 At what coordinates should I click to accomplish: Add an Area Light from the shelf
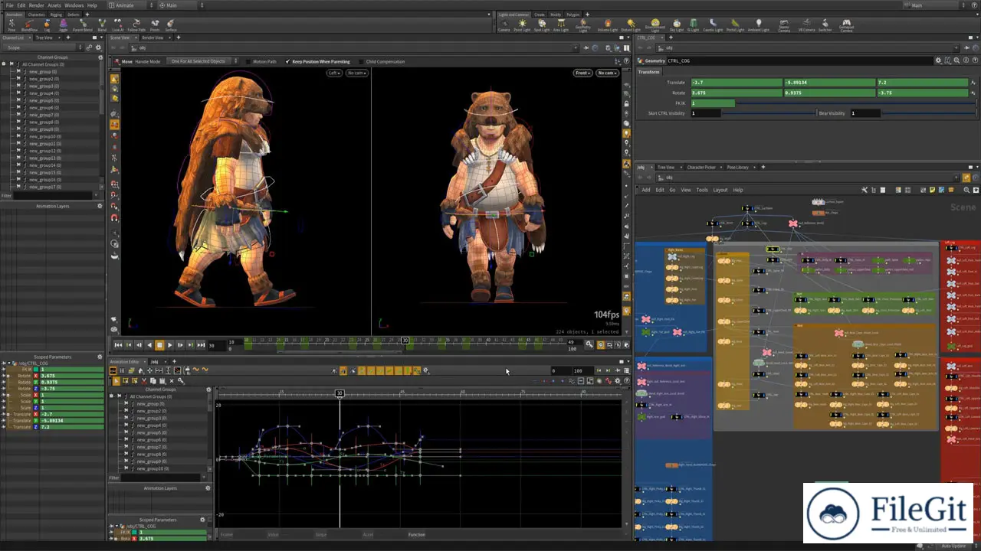click(561, 25)
